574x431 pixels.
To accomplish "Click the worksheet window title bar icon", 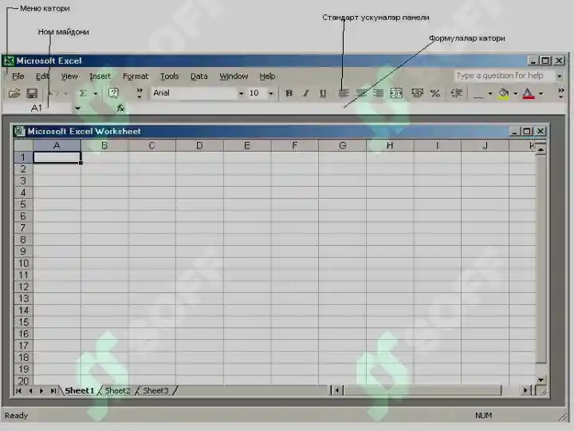I will pos(19,131).
